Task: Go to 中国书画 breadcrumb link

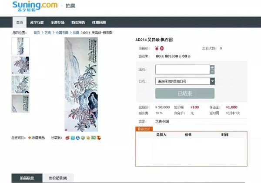Action: tap(62, 33)
